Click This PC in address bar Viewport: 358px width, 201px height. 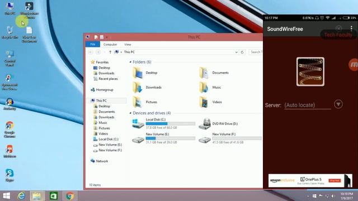coord(129,52)
